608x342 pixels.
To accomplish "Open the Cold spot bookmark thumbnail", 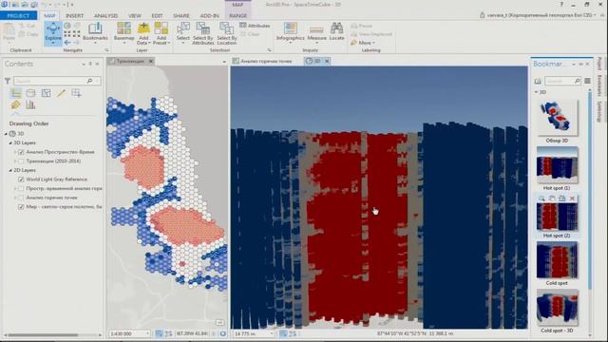I will click(x=557, y=260).
